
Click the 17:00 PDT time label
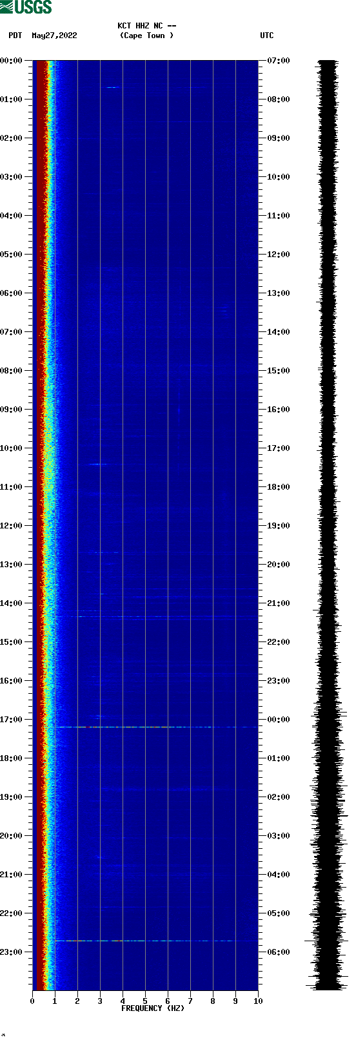[12, 720]
